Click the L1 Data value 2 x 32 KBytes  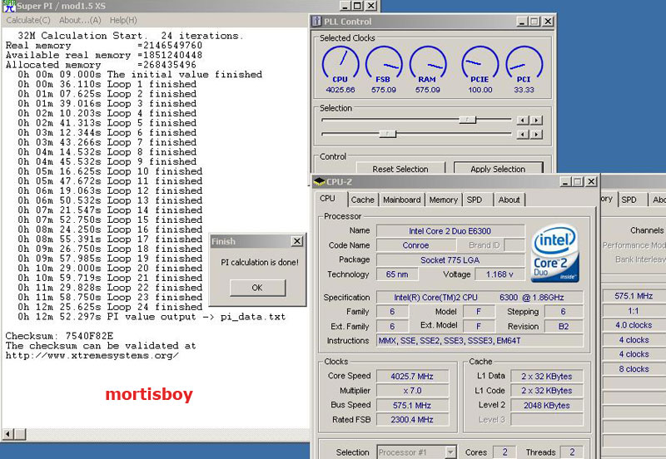(547, 377)
